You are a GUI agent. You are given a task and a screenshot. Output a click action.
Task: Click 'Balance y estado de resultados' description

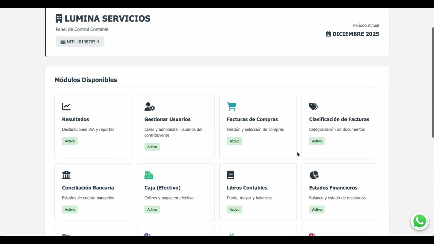[337, 198]
